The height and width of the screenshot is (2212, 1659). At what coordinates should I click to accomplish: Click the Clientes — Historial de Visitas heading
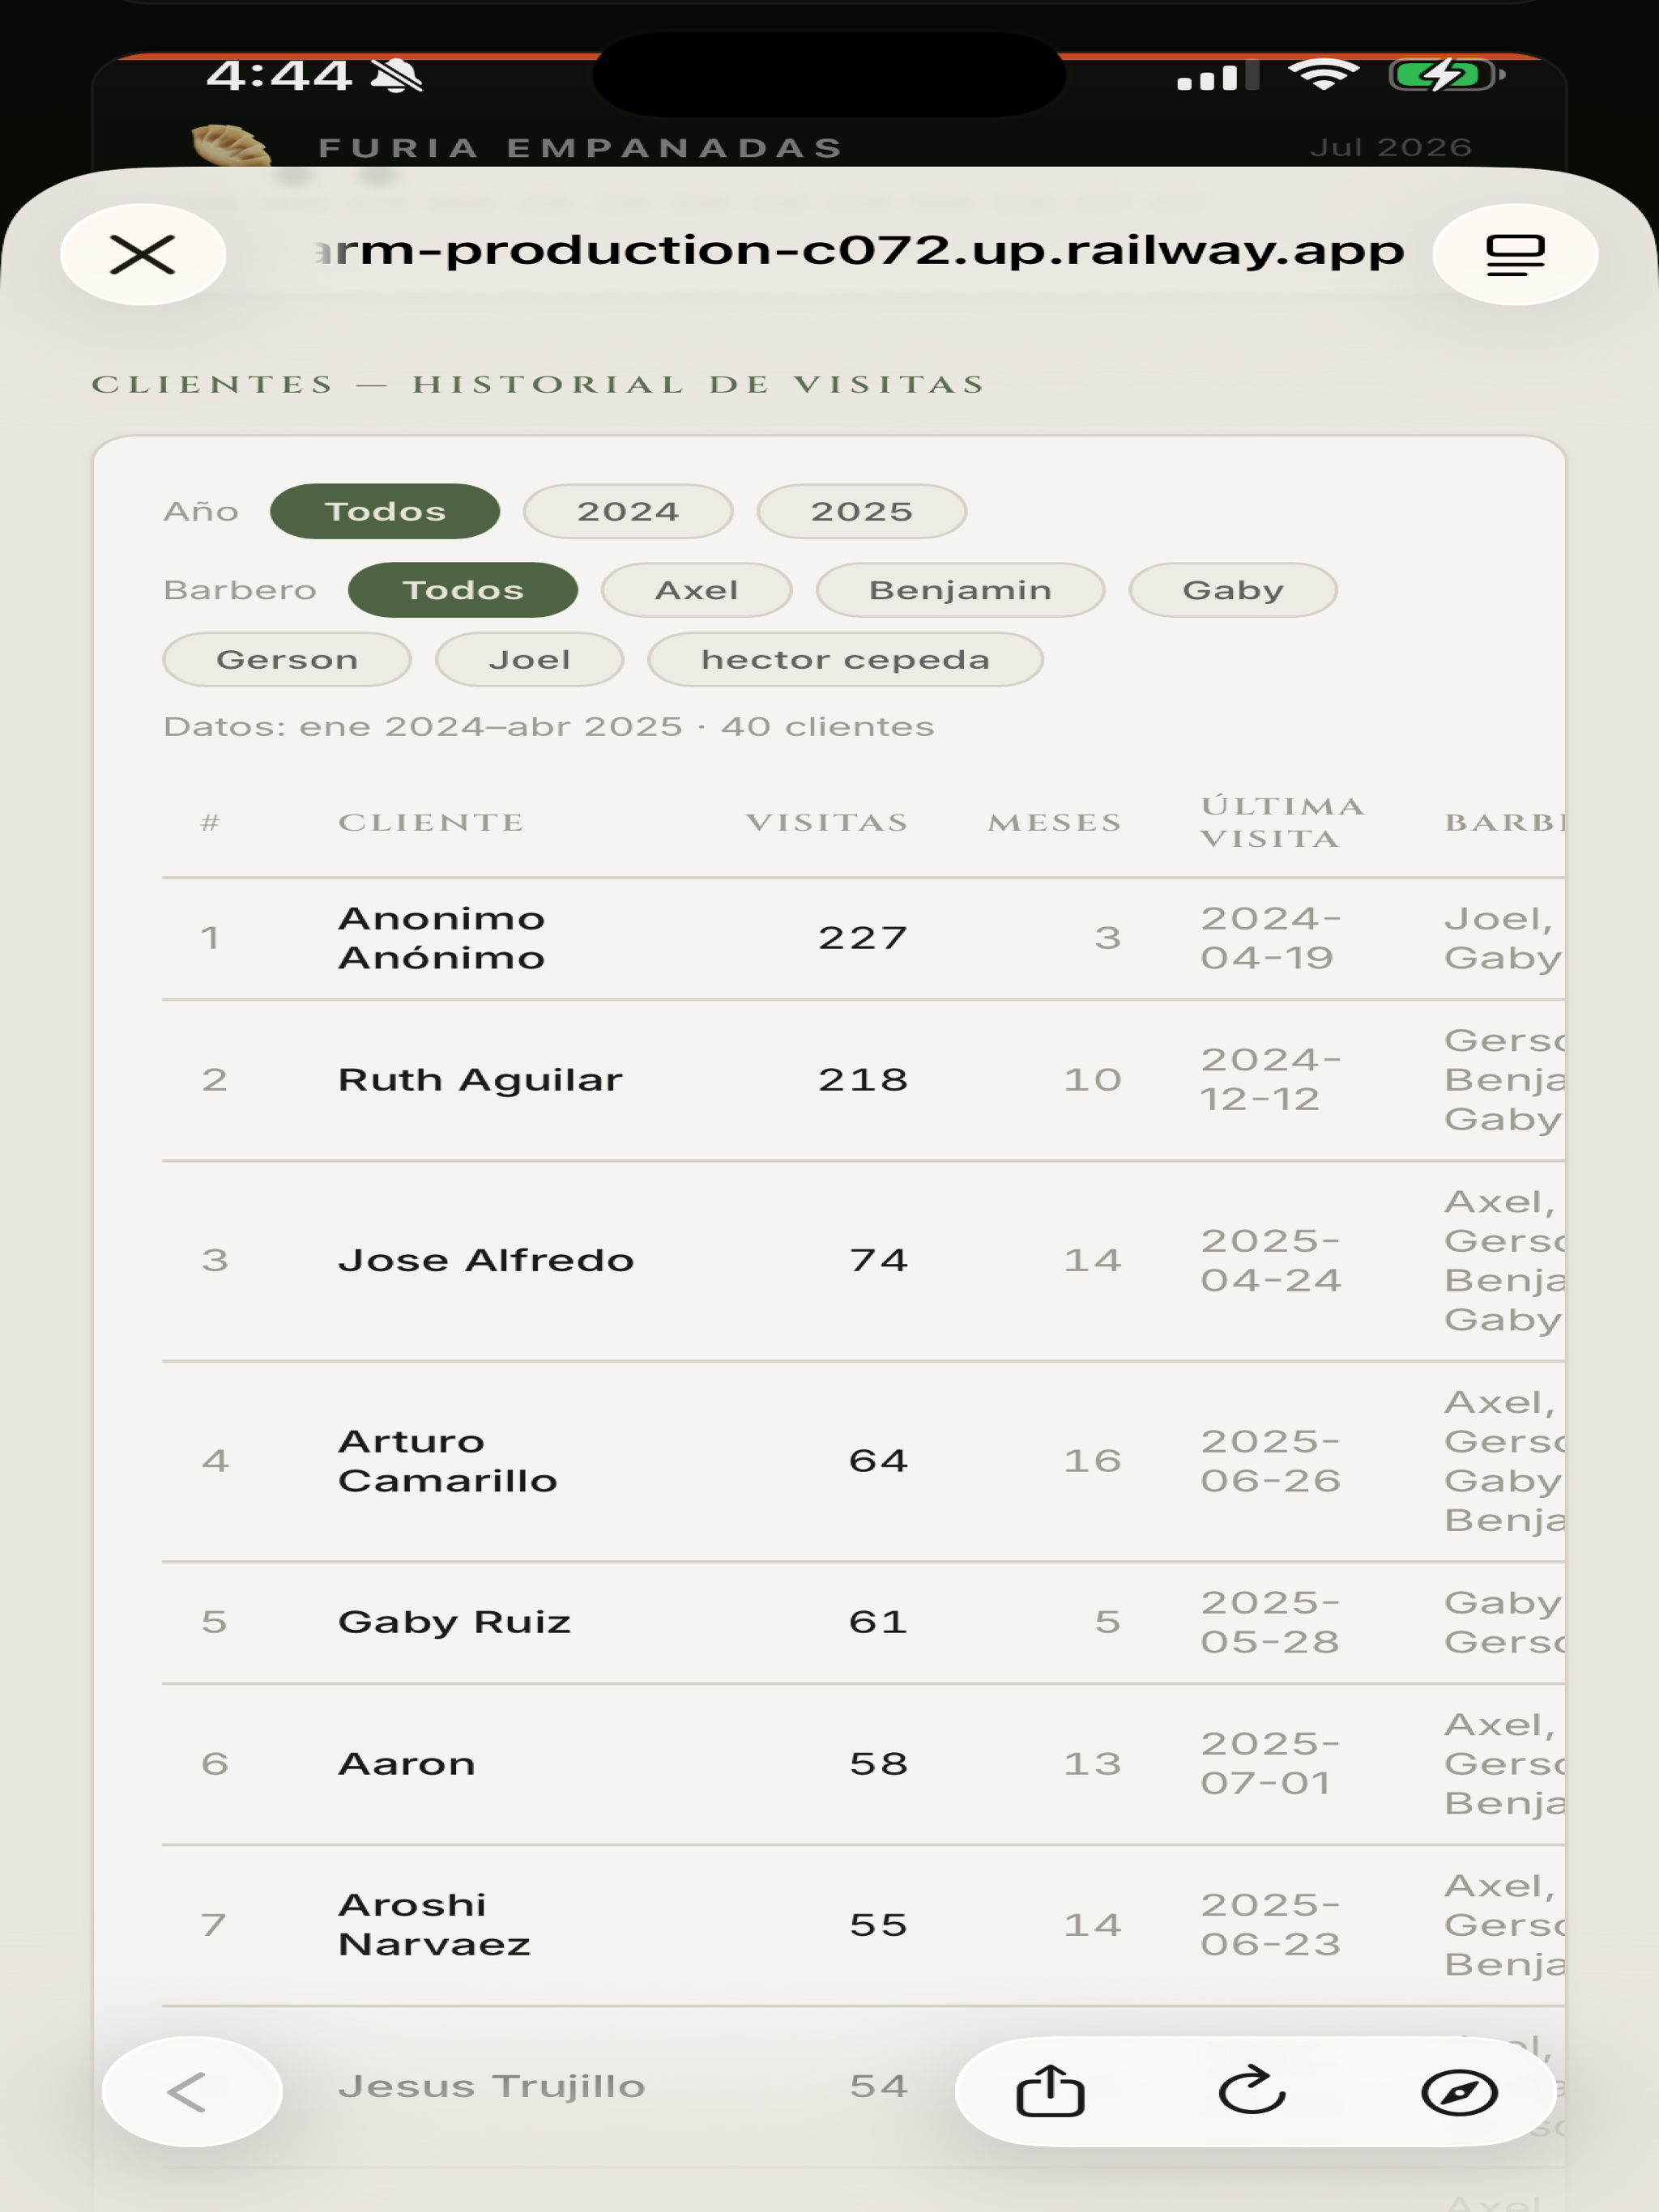tap(539, 385)
